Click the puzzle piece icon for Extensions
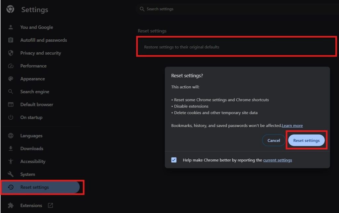The image size is (339, 213). pos(11,205)
